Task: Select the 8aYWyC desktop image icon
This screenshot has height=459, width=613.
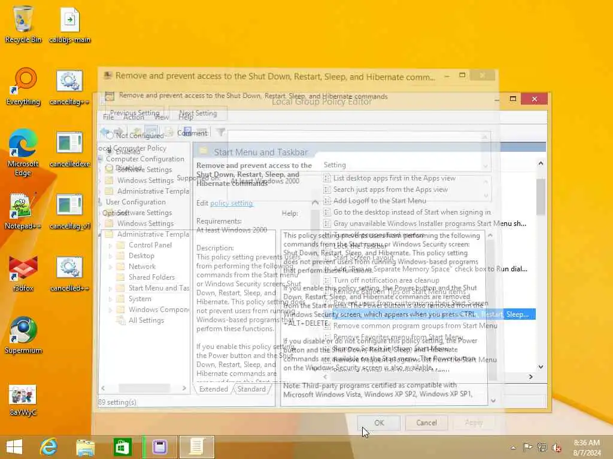Action: coord(23,400)
